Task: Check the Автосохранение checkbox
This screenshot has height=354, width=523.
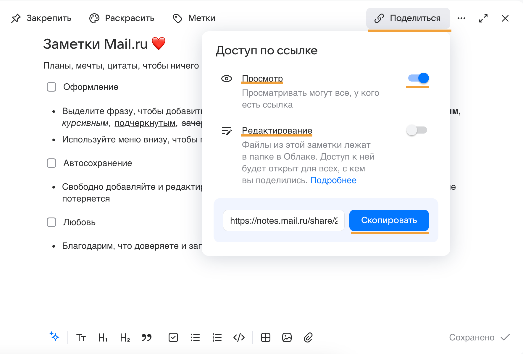Action: coord(51,163)
